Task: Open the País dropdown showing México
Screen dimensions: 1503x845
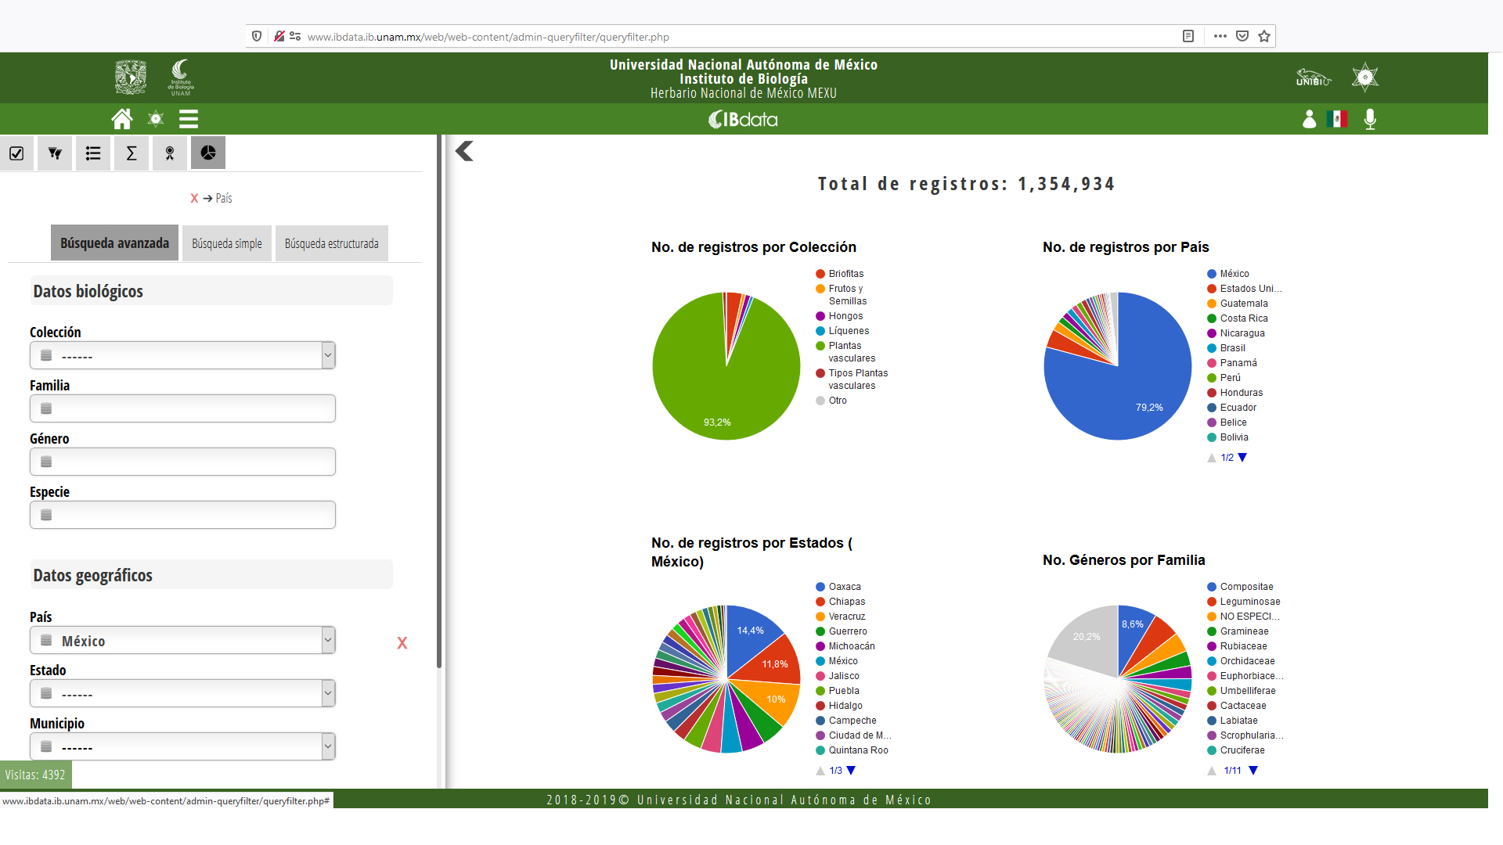Action: (x=182, y=640)
